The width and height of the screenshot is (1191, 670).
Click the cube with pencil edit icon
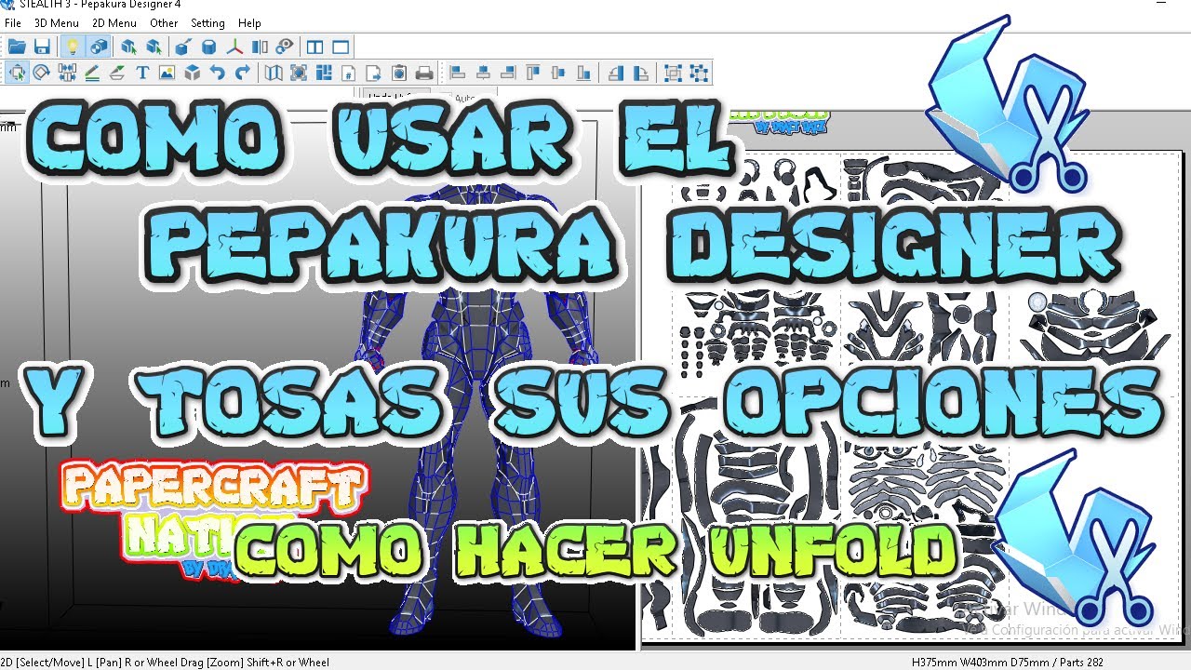pyautogui.click(x=183, y=47)
